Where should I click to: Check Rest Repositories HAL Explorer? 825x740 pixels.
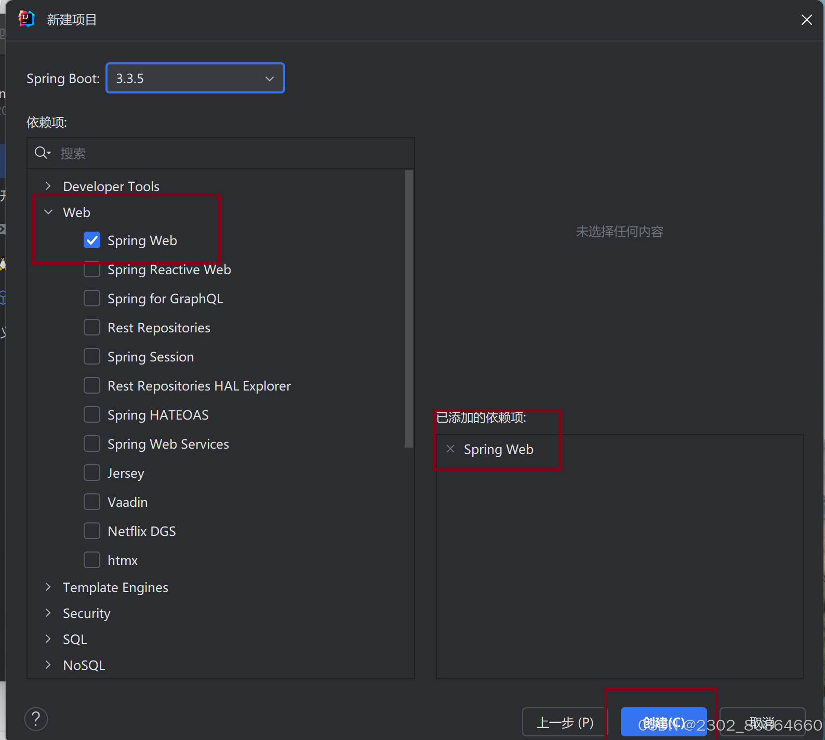click(92, 385)
